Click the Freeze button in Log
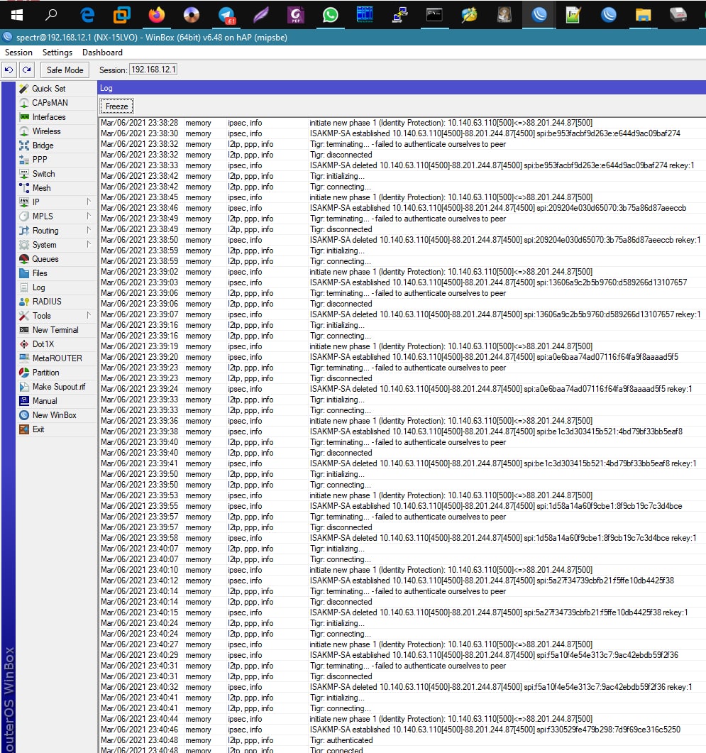This screenshot has width=706, height=753. click(116, 106)
